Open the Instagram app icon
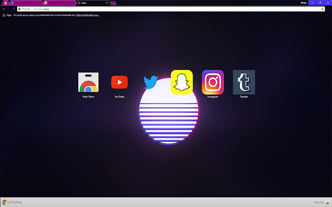 tap(213, 82)
